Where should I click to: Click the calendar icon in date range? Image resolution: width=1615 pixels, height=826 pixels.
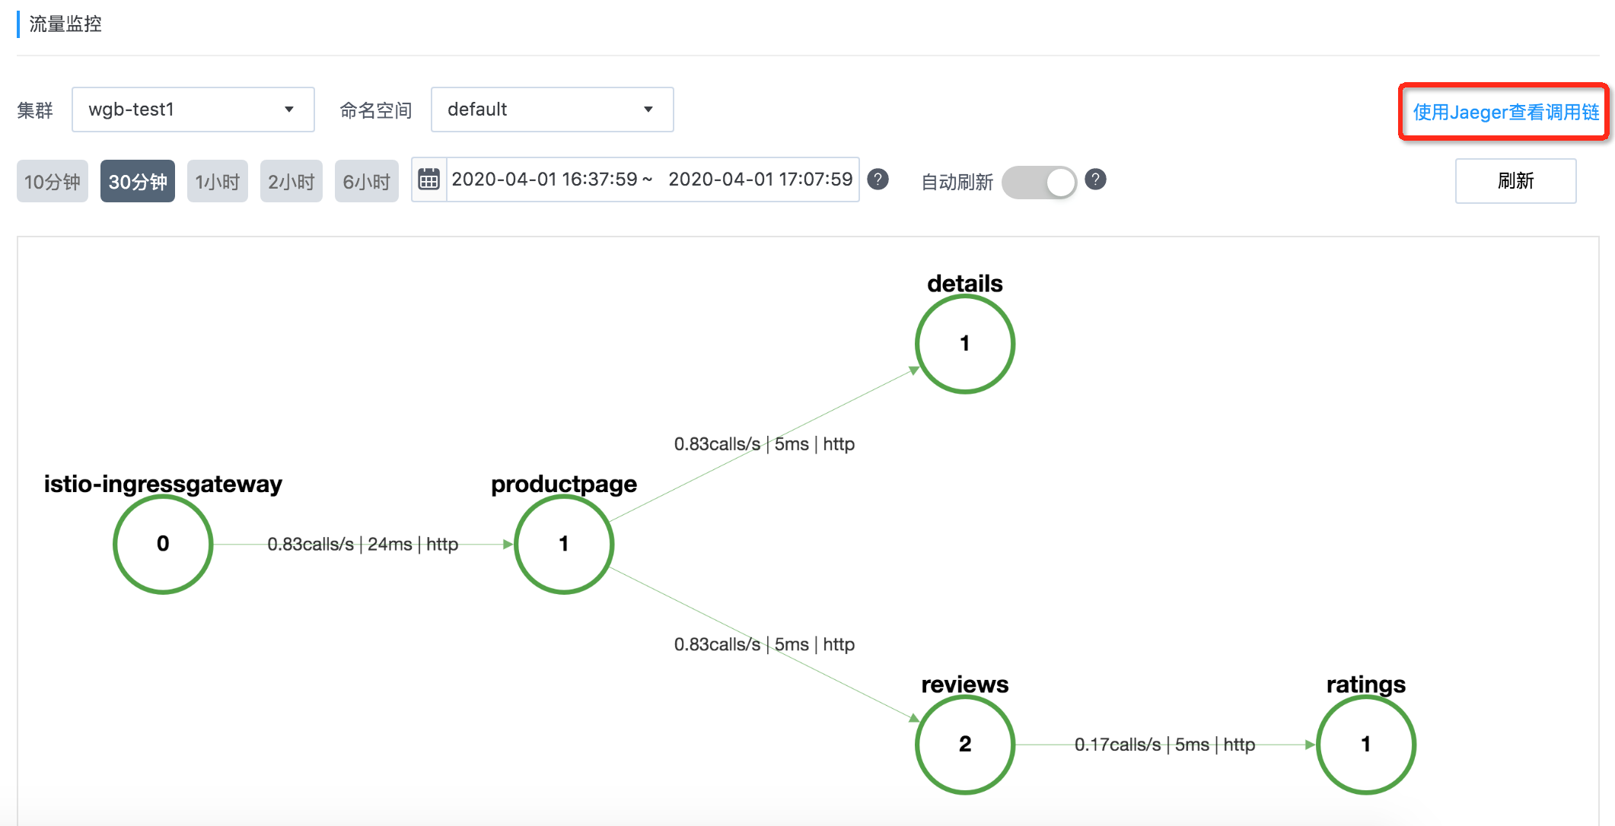pos(429,180)
